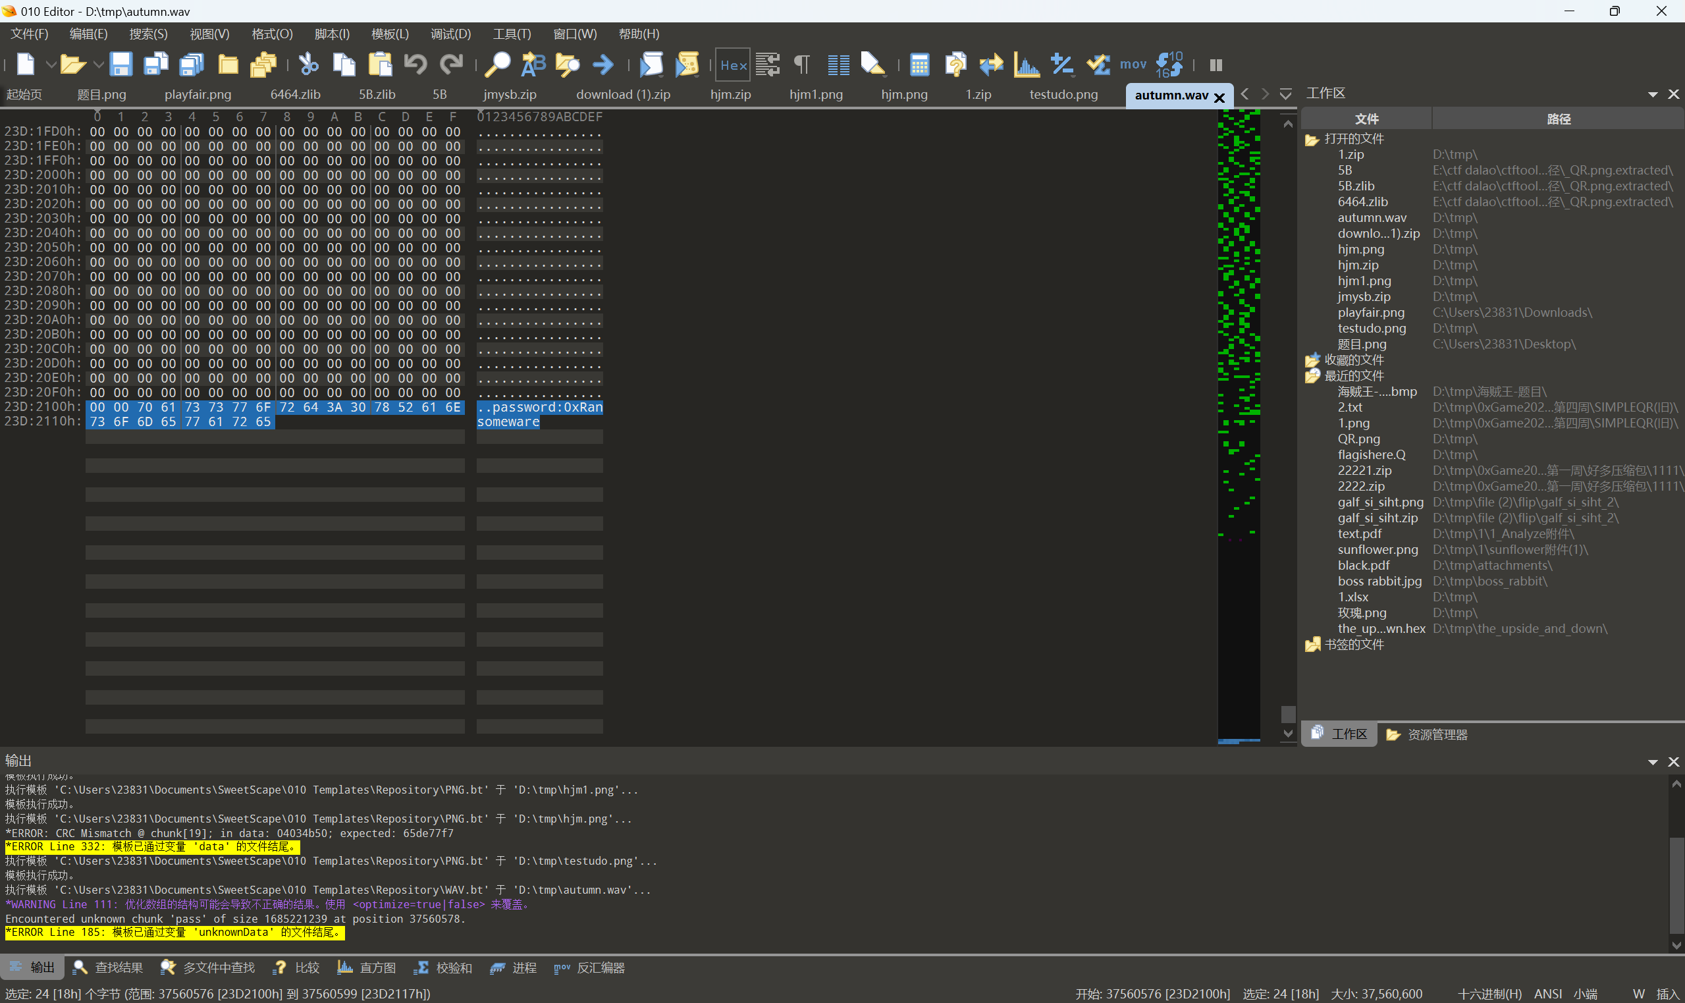Click the Compare files question icon
Screen dimensions: 1685x1003
(955, 65)
